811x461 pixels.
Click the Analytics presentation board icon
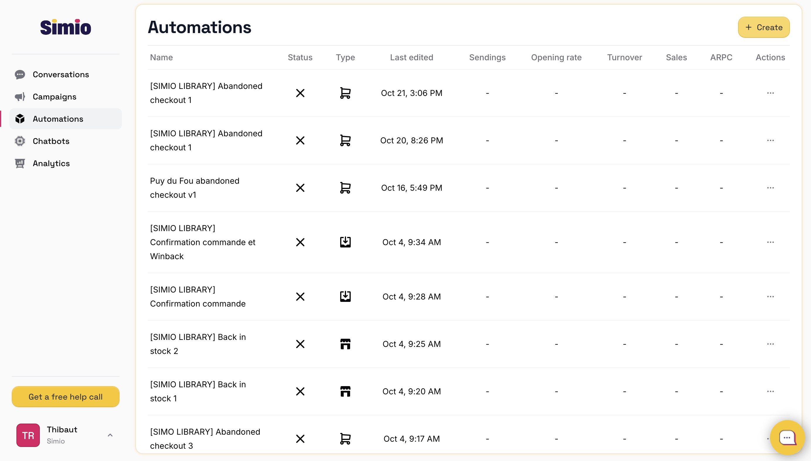click(20, 164)
